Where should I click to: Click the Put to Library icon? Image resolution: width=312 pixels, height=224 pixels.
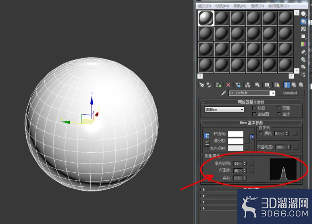(257, 85)
